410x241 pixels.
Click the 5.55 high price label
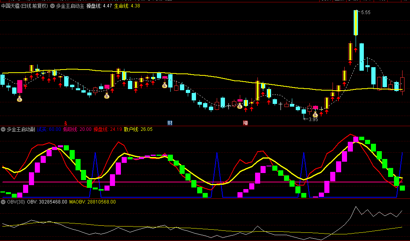pos(365,13)
